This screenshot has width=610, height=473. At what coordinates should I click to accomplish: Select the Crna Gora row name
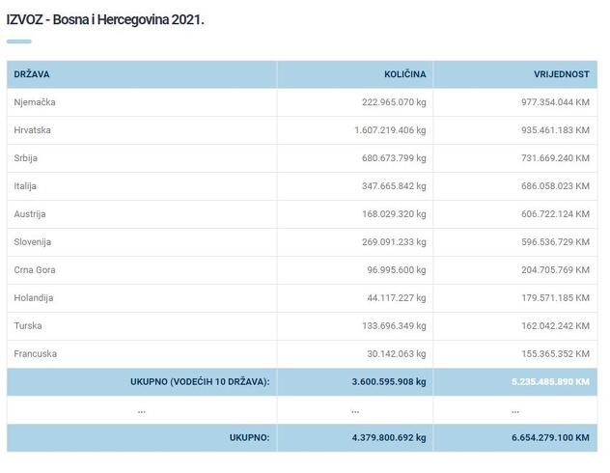35,270
